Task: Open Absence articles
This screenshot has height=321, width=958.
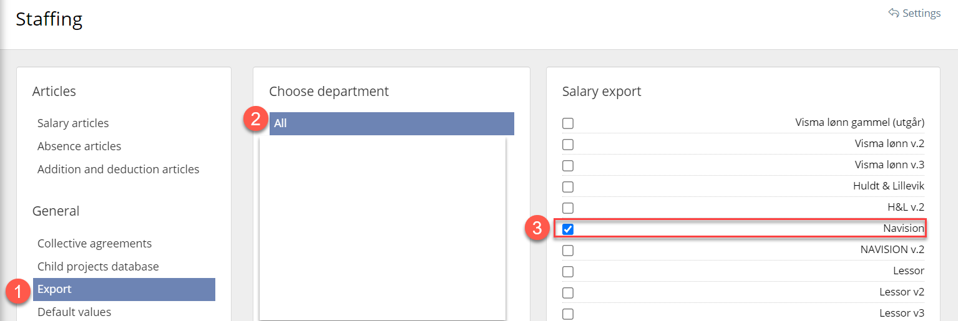Action: [79, 146]
